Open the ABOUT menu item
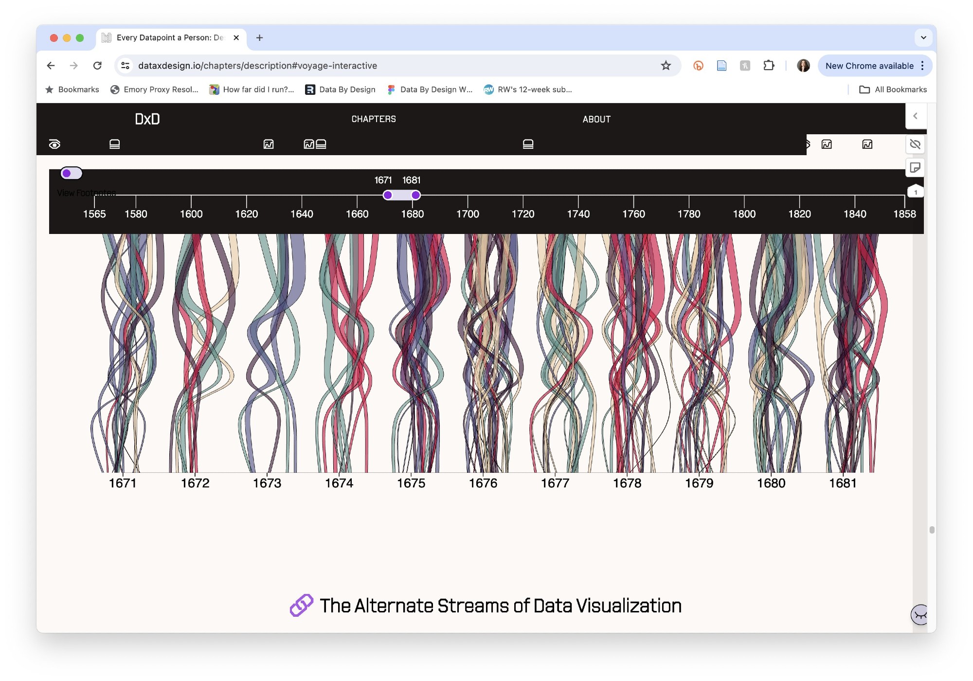Image resolution: width=973 pixels, height=681 pixels. (x=596, y=119)
